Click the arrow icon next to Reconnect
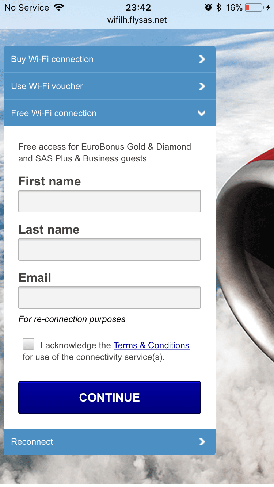Viewport: 274px width, 487px height. click(x=202, y=442)
